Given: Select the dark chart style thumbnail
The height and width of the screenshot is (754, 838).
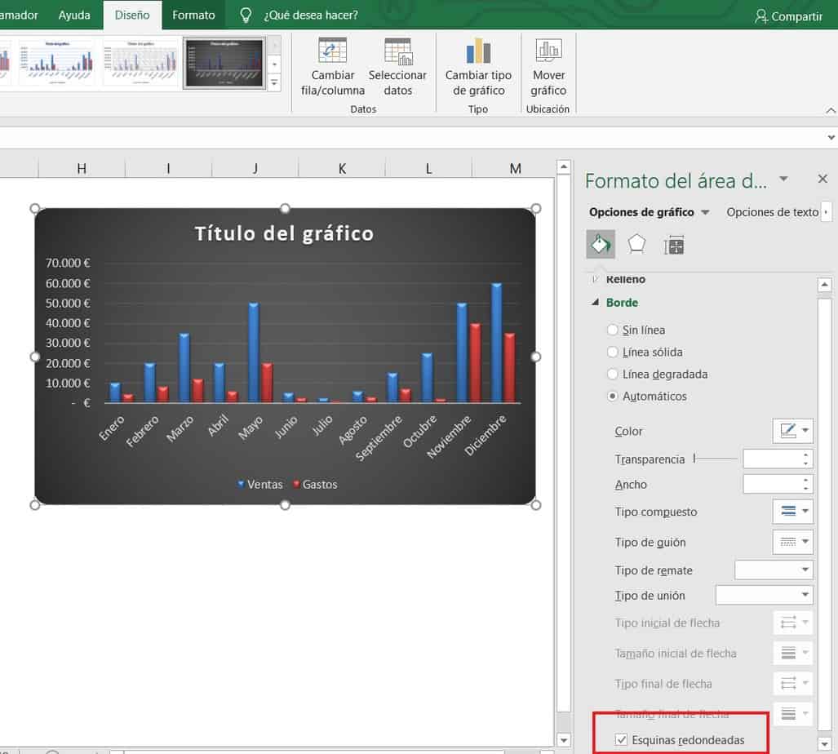Looking at the screenshot, I should click(x=224, y=63).
